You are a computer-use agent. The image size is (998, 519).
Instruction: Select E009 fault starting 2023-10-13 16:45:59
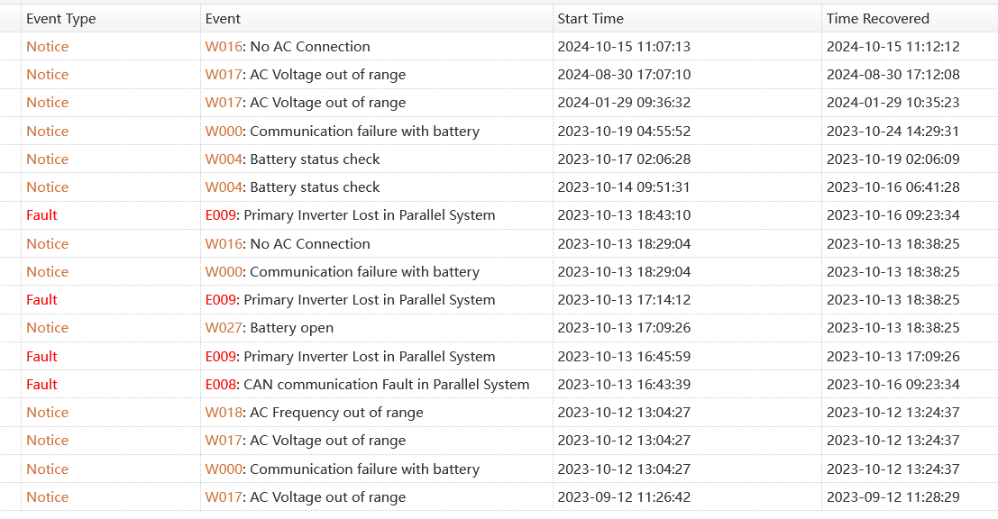pos(350,357)
